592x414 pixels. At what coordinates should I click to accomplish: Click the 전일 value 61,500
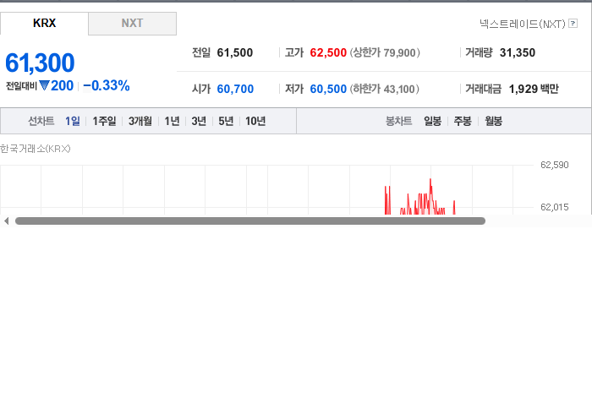(235, 52)
